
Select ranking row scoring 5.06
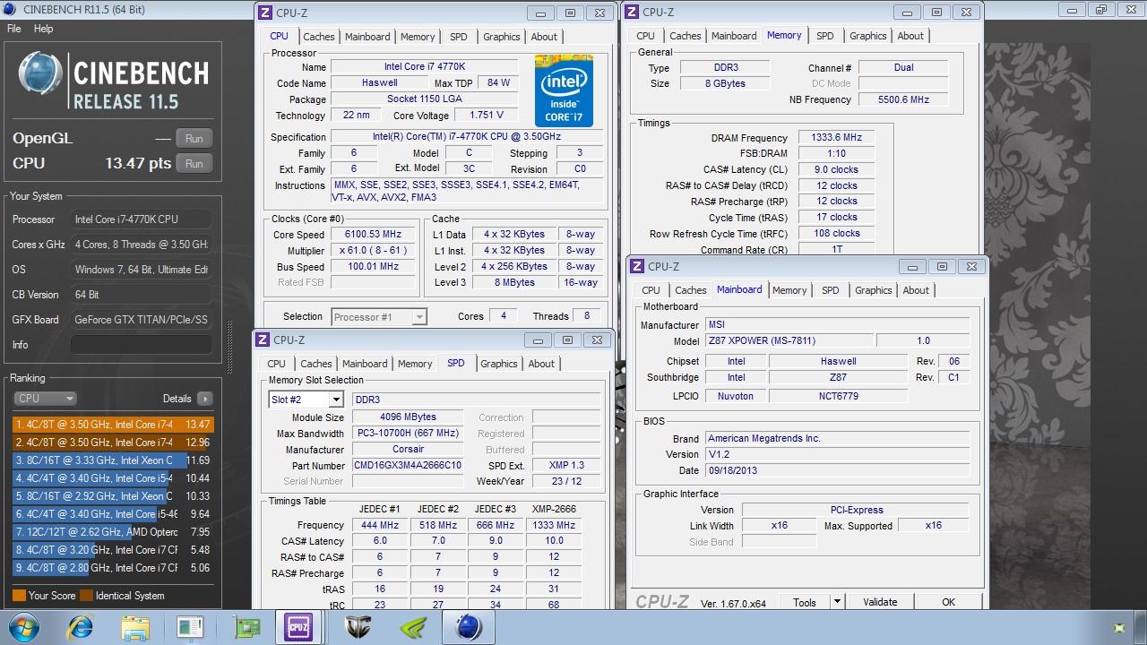(x=113, y=568)
